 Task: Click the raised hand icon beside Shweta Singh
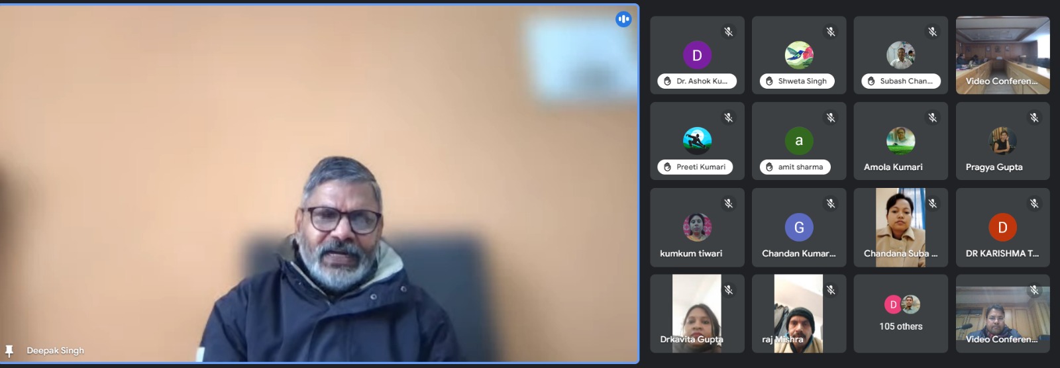coord(769,81)
